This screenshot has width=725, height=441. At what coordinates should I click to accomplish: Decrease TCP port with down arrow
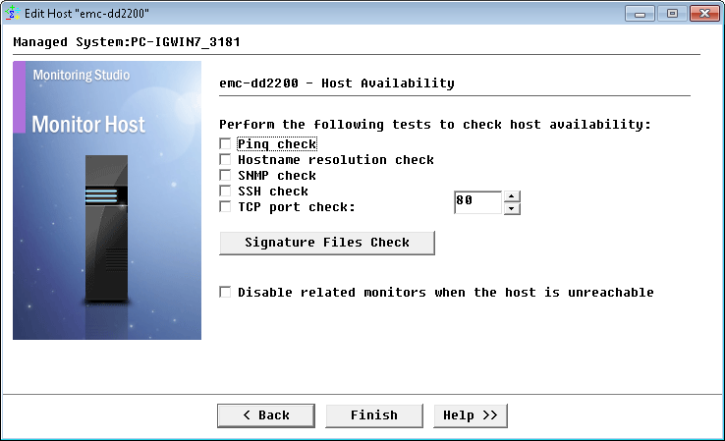click(511, 208)
